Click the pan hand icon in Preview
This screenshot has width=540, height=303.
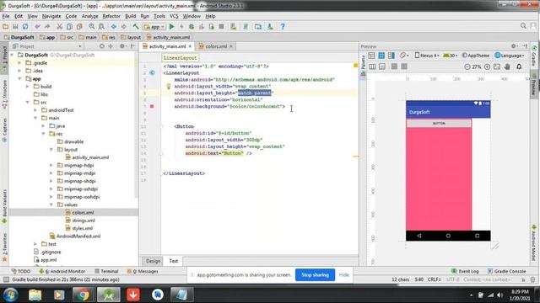click(x=507, y=66)
